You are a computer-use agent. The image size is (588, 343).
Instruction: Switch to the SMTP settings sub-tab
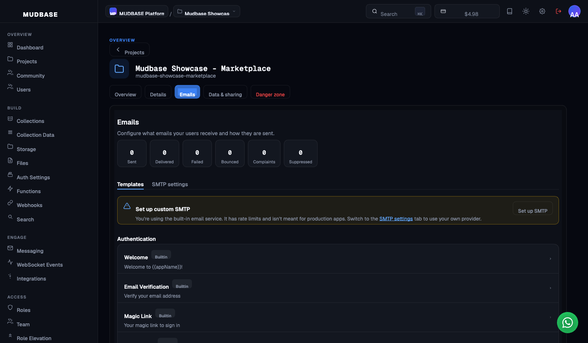(170, 185)
